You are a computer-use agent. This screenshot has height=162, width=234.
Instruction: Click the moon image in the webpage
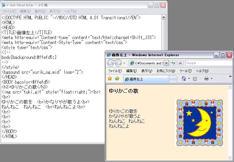(x=200, y=123)
